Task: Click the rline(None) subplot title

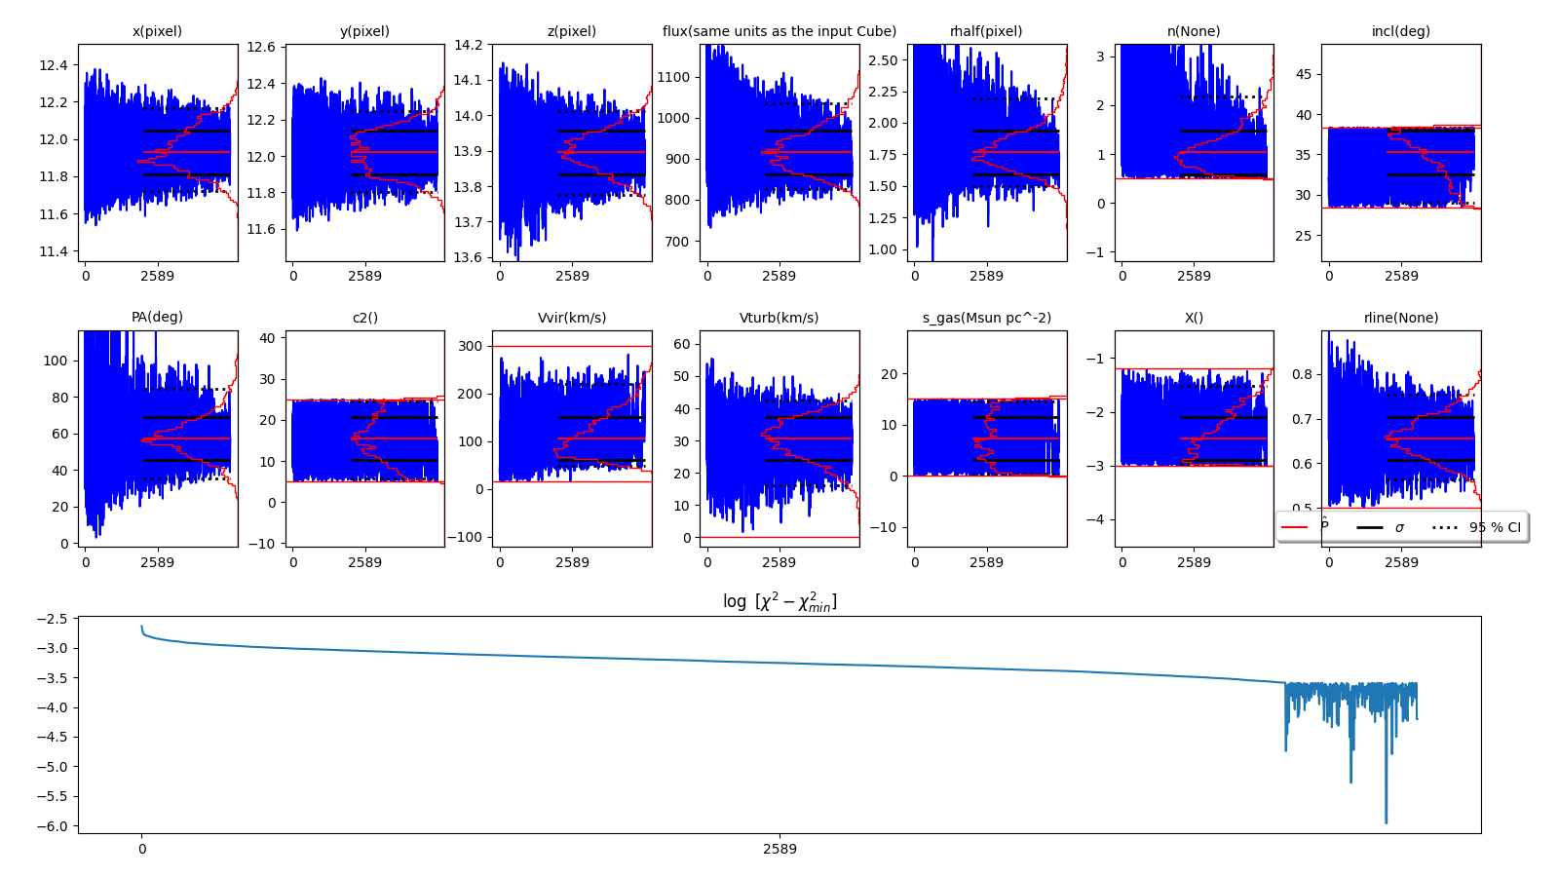Action: click(x=1400, y=318)
